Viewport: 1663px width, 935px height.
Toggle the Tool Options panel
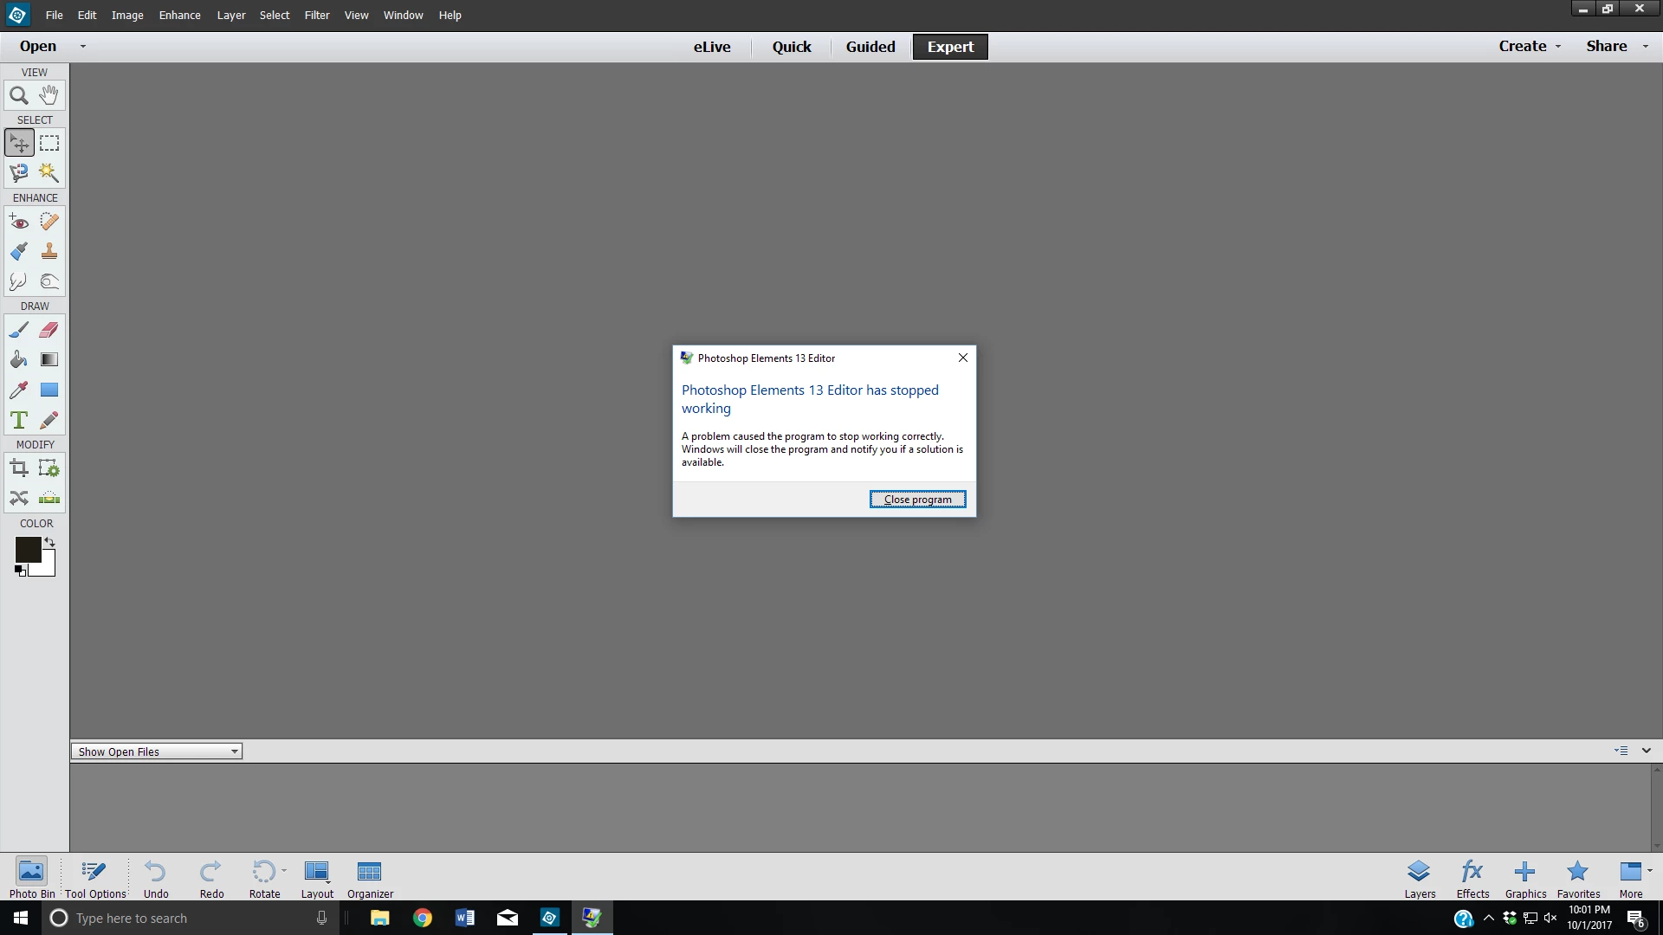[x=95, y=878]
